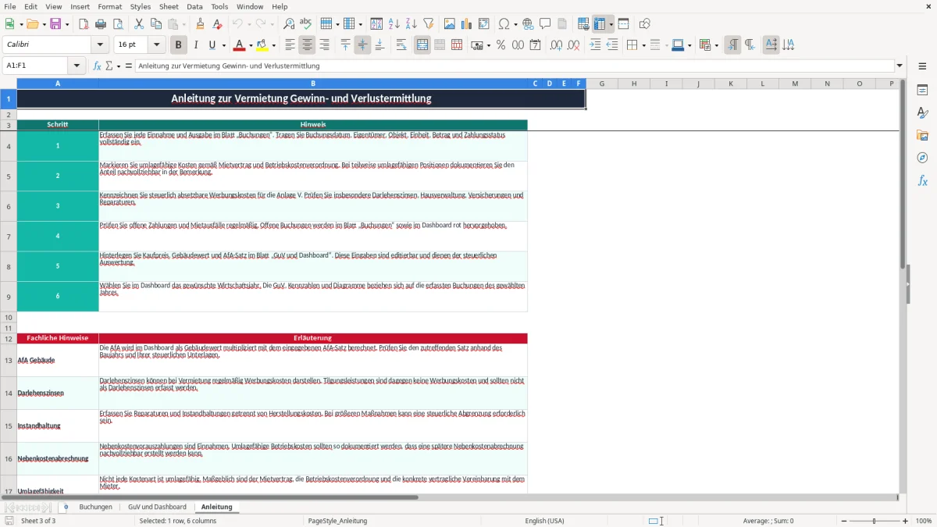Screen dimensions: 937x527
Task: Insert an image with the toolbar icon
Action: (x=451, y=24)
